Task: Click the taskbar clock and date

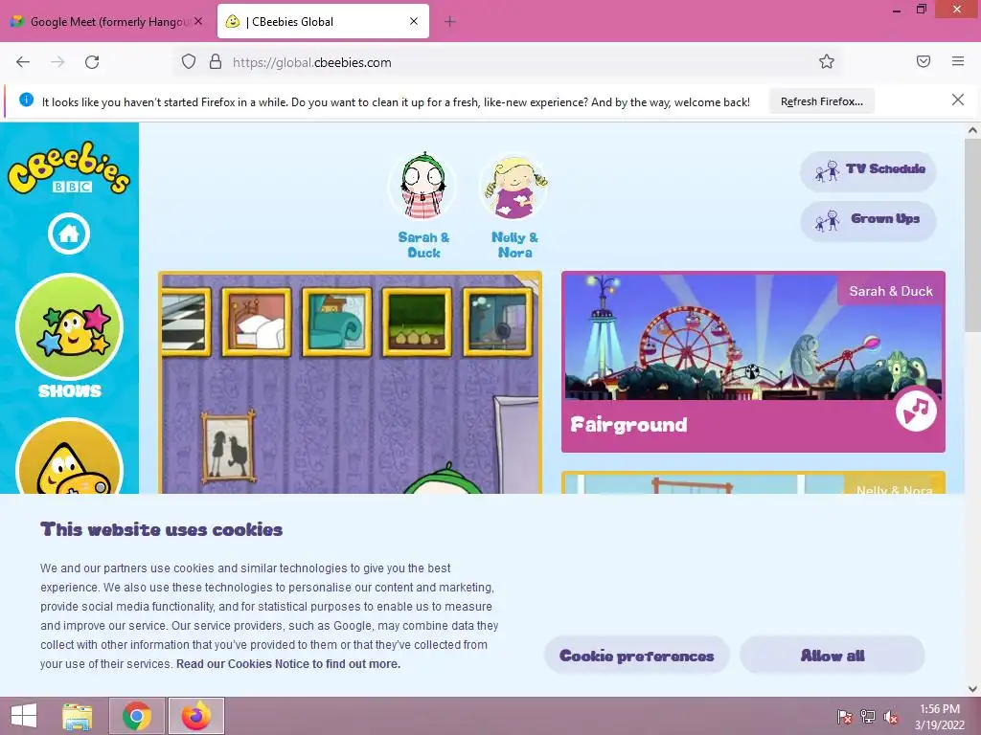Action: pyautogui.click(x=939, y=717)
